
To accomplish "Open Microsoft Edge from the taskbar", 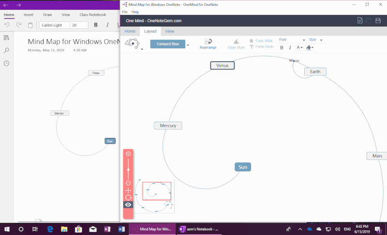I will tap(50, 229).
